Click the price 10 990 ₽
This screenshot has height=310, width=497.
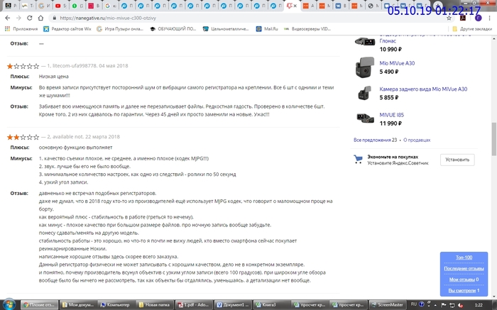click(390, 50)
